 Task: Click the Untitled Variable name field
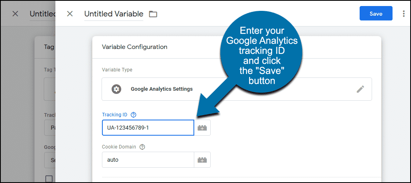tap(114, 14)
